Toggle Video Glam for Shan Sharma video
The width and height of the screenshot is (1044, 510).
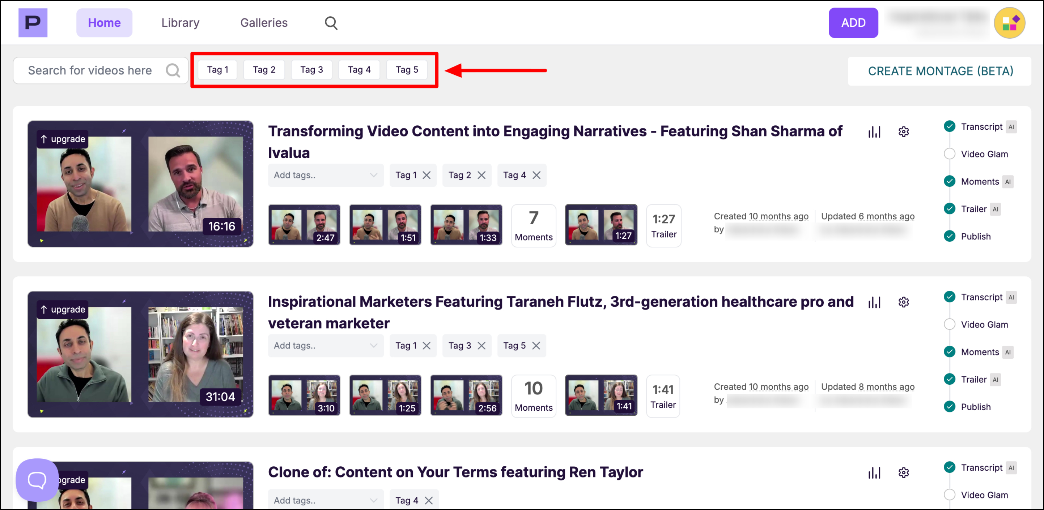[x=949, y=154]
